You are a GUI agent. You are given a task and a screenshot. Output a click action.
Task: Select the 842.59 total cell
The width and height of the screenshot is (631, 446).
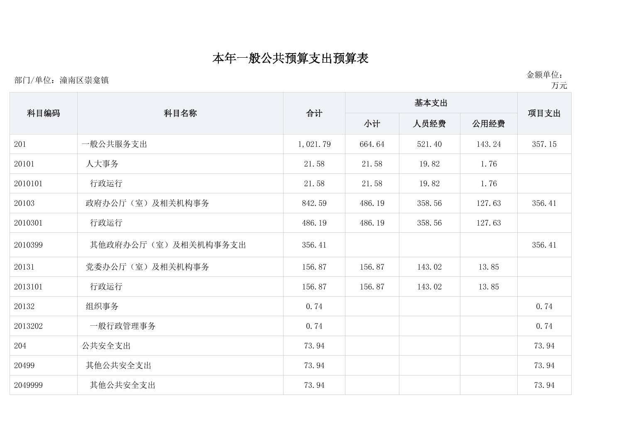pyautogui.click(x=314, y=203)
